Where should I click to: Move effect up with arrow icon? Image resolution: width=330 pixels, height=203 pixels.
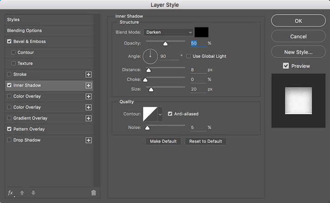click(22, 193)
